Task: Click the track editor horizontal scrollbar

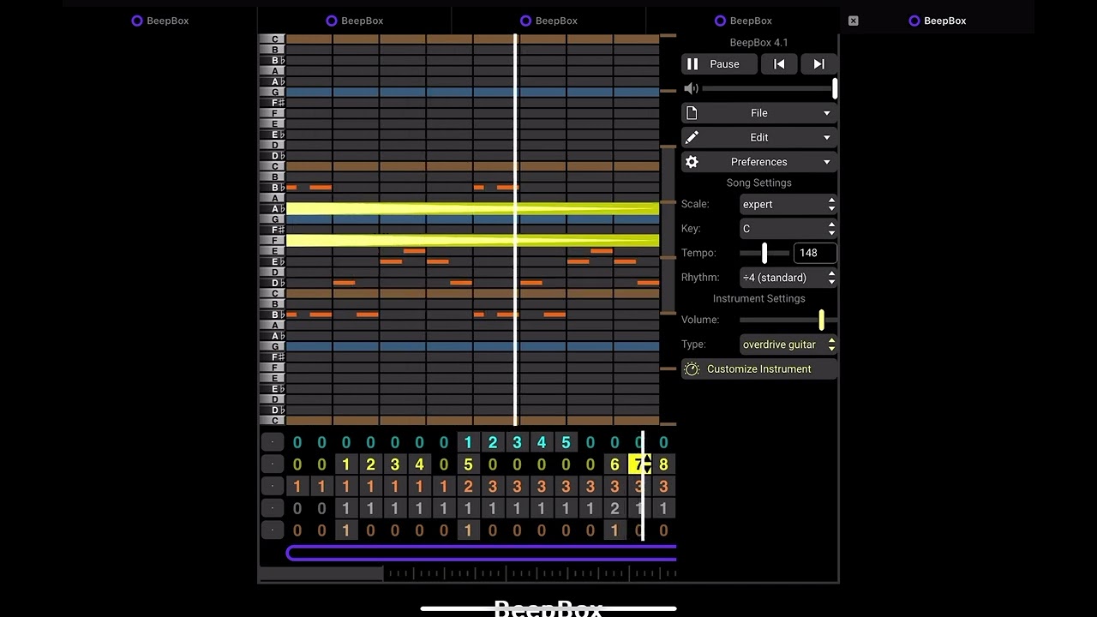Action: point(321,573)
